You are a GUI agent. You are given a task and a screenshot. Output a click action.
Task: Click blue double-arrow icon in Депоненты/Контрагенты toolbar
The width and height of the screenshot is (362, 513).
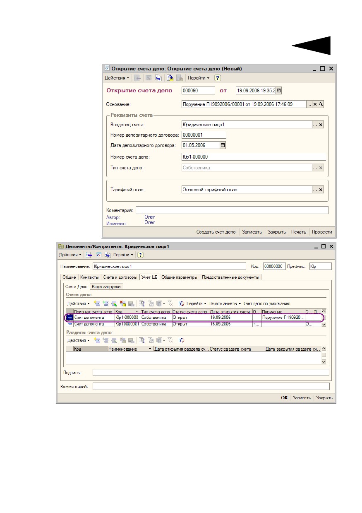107,255
